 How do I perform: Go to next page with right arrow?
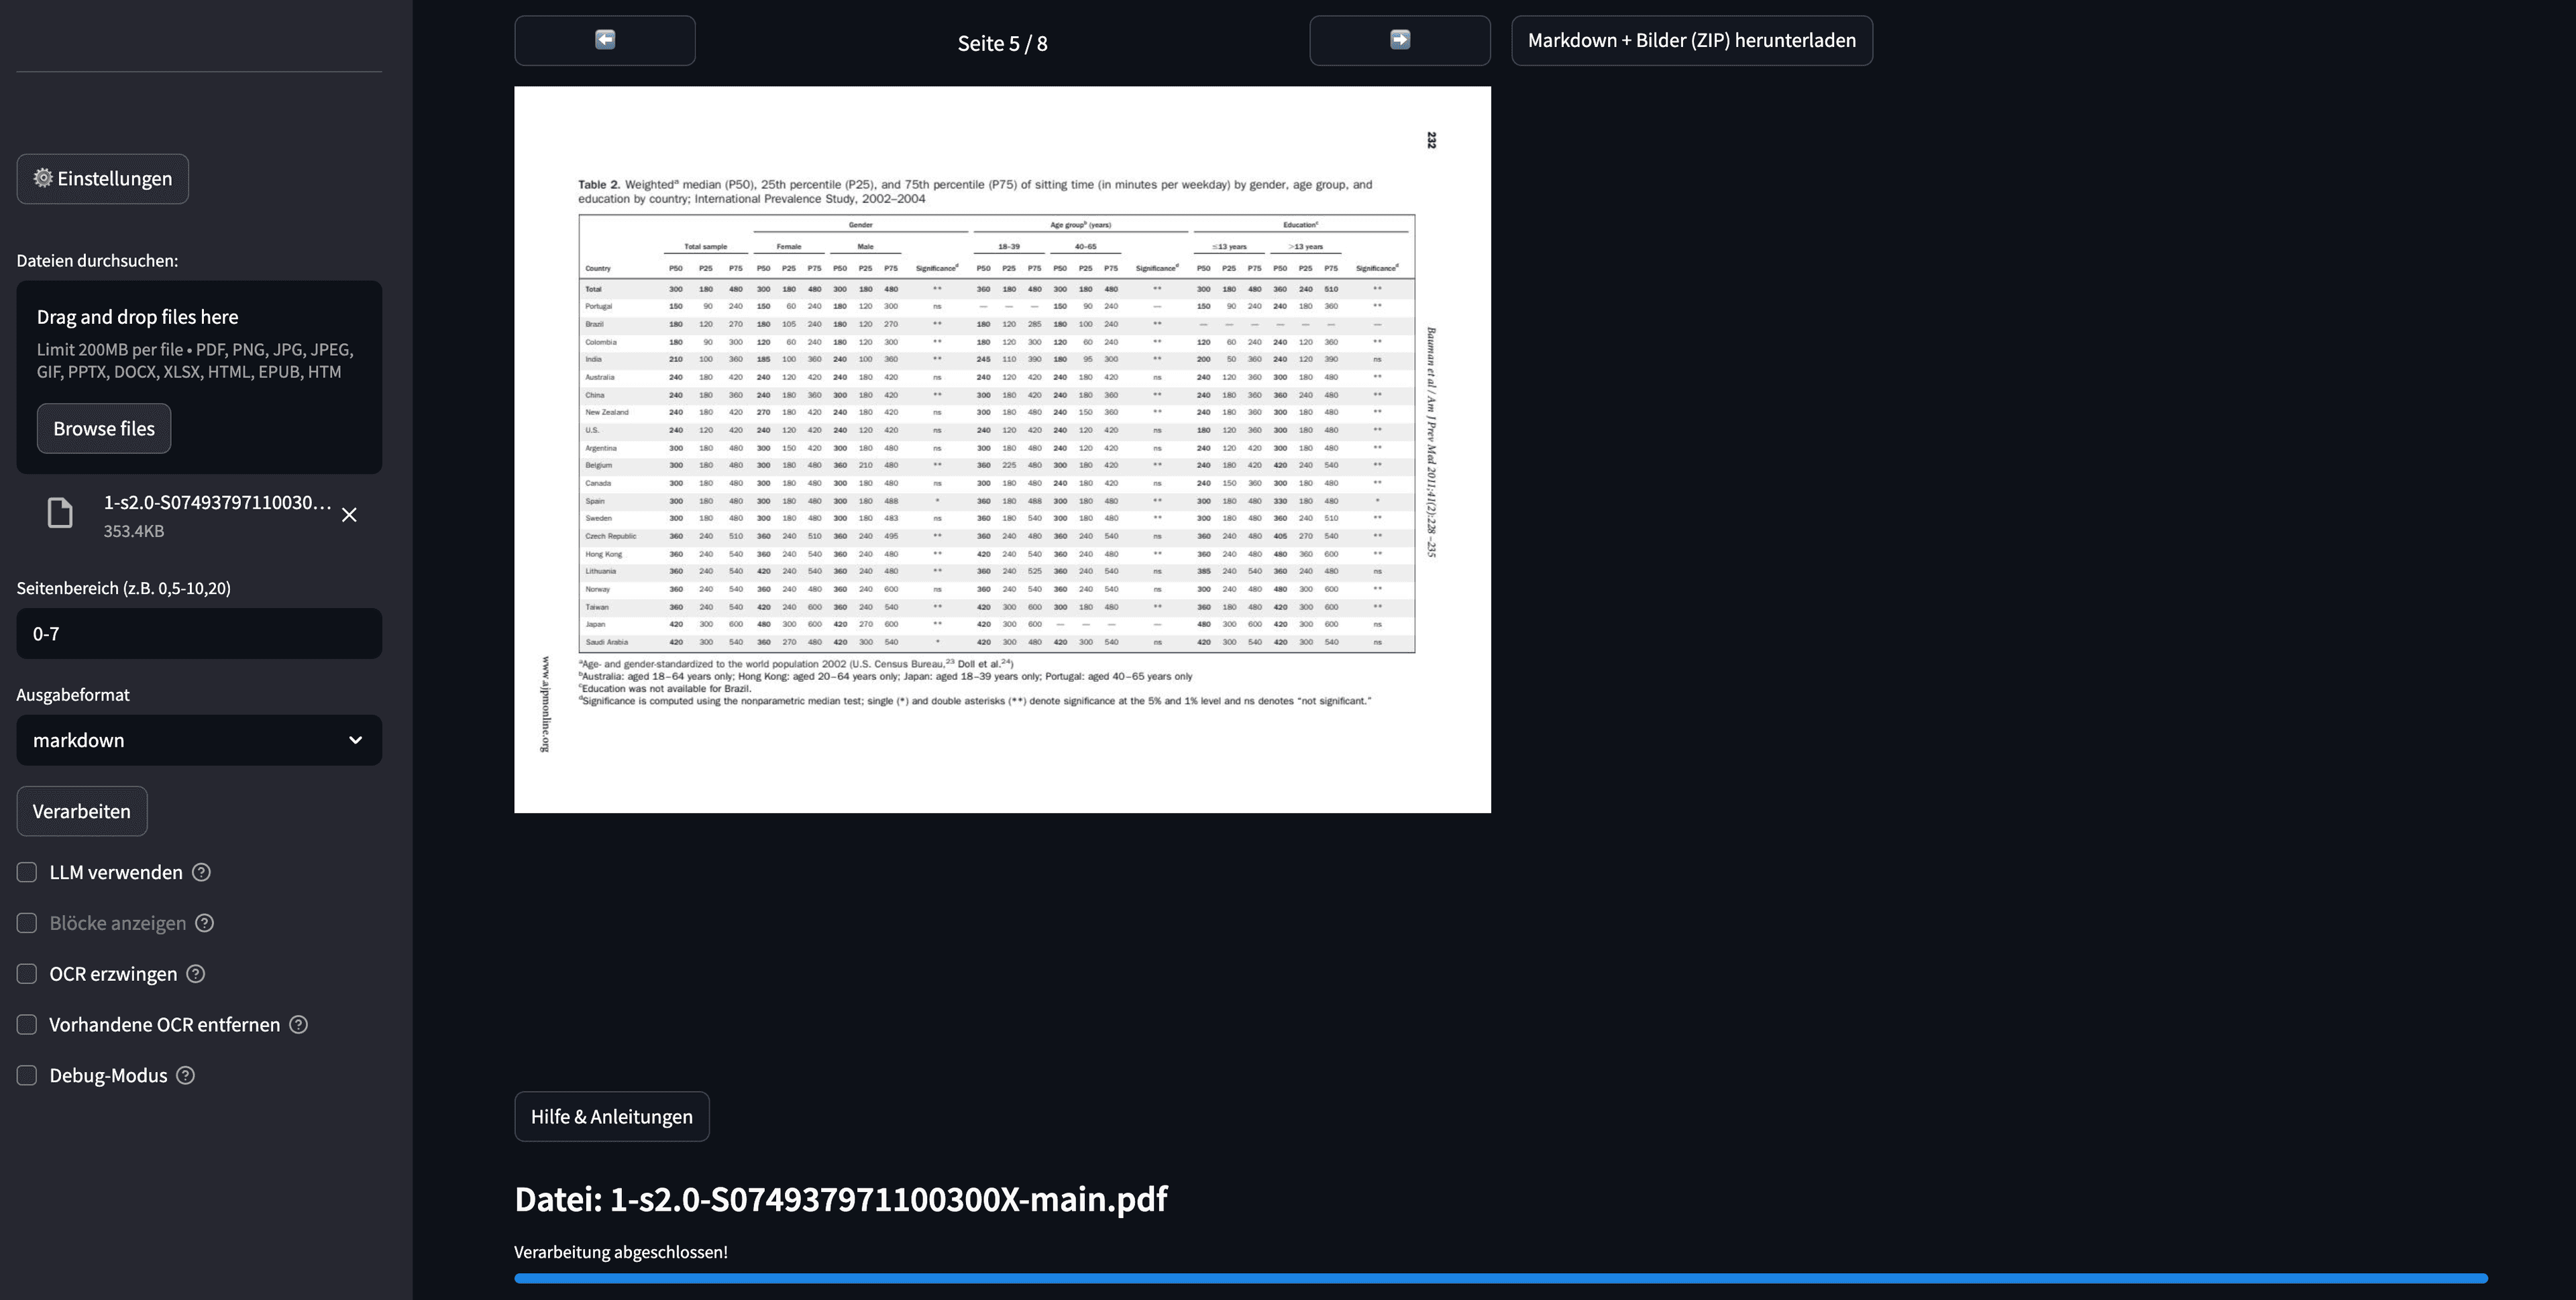pos(1399,40)
